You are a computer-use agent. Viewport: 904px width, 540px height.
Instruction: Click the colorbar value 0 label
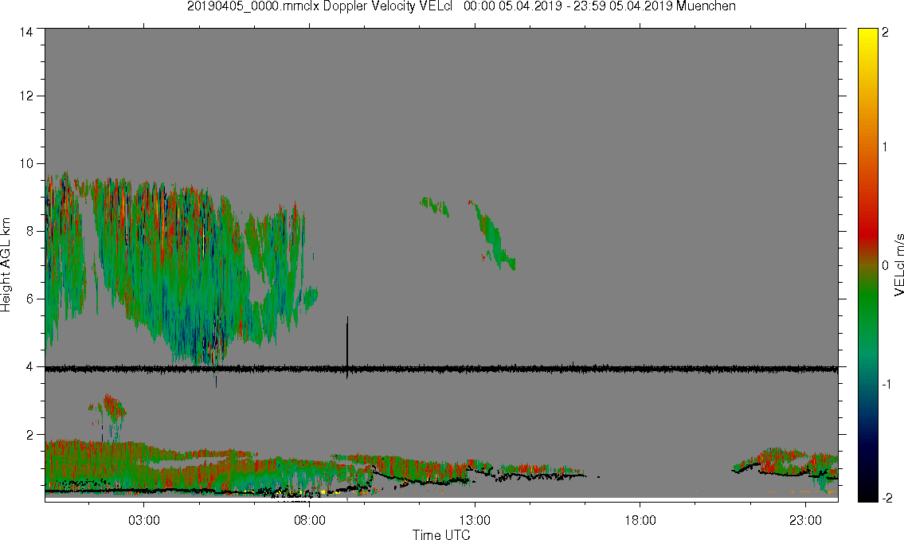(885, 266)
